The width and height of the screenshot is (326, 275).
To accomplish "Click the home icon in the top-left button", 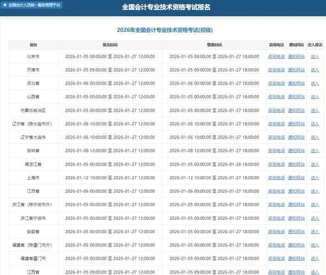I will coord(5,5).
